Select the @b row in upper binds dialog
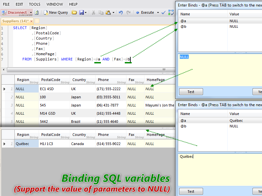Image resolution: width=262 pixels, height=196 pixels. (x=220, y=26)
